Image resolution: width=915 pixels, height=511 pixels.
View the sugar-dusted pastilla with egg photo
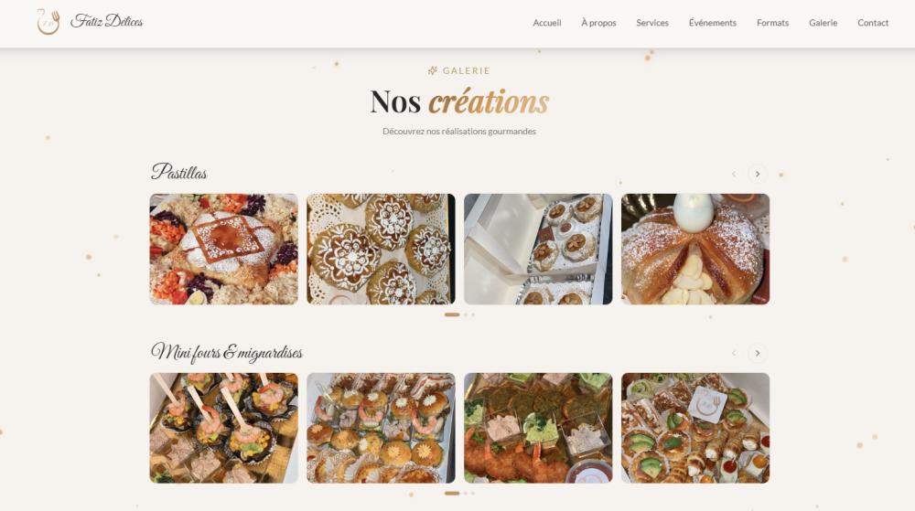[695, 249]
